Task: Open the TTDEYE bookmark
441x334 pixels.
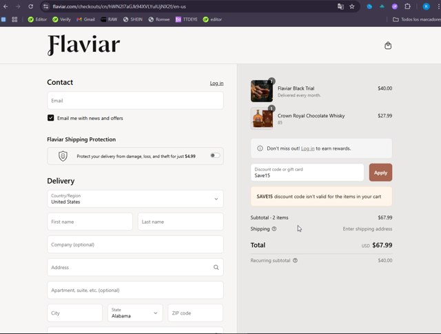Action: [186, 19]
